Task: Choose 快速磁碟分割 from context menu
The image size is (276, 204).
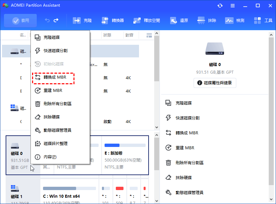Action: 55,51
